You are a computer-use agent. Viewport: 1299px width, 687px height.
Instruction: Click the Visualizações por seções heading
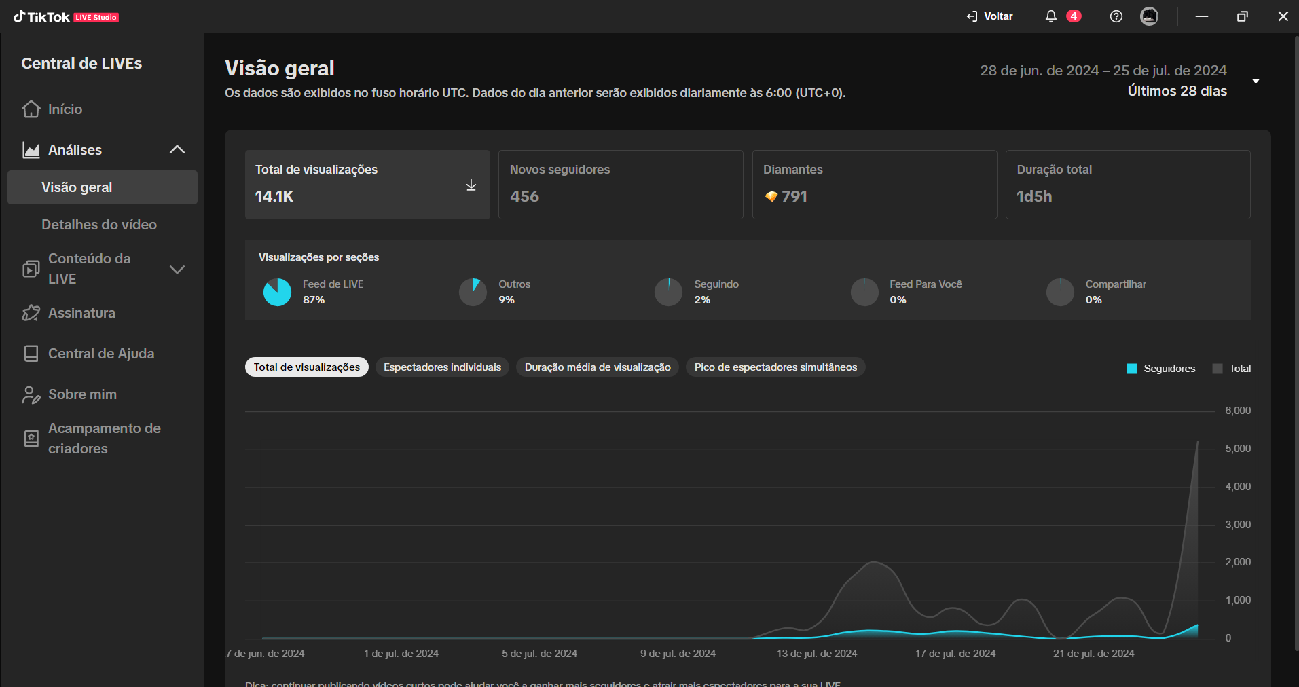318,257
